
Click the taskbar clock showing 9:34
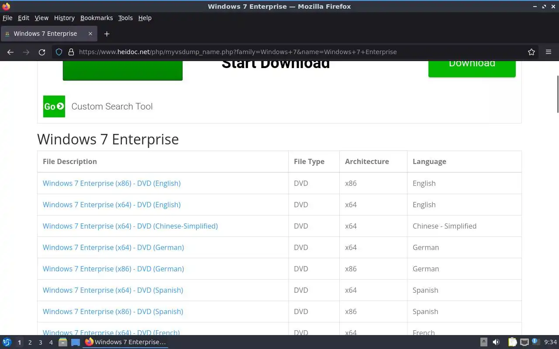(x=550, y=342)
